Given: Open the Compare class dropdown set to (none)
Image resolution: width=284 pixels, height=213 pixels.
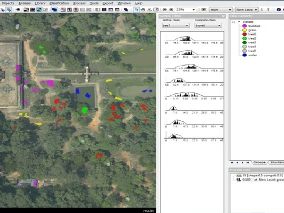Looking at the screenshot, I should [208, 25].
